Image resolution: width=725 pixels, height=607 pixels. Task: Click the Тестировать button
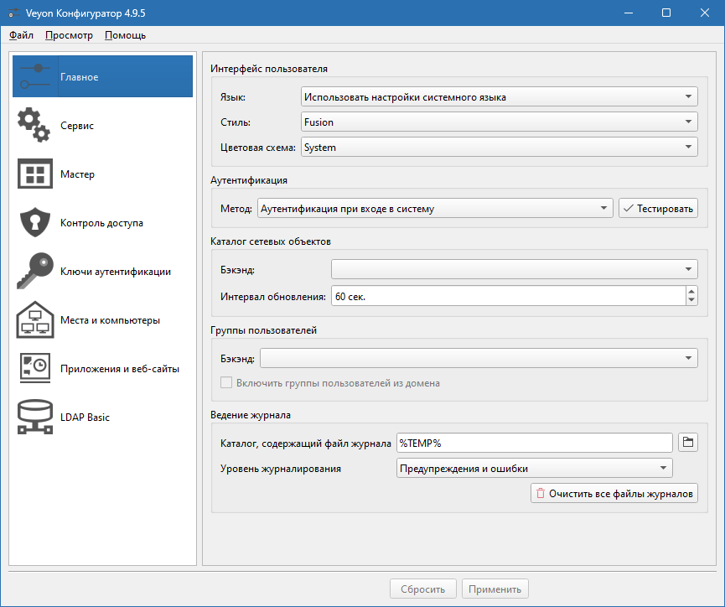pos(658,209)
